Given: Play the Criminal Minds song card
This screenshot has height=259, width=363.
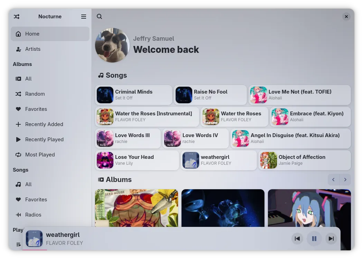Looking at the screenshot, I should [133, 95].
